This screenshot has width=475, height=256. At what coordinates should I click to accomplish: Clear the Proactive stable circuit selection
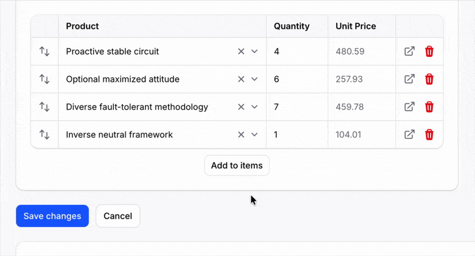pyautogui.click(x=241, y=52)
